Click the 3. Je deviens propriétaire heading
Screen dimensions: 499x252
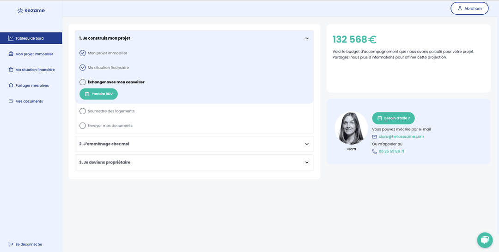click(x=105, y=162)
